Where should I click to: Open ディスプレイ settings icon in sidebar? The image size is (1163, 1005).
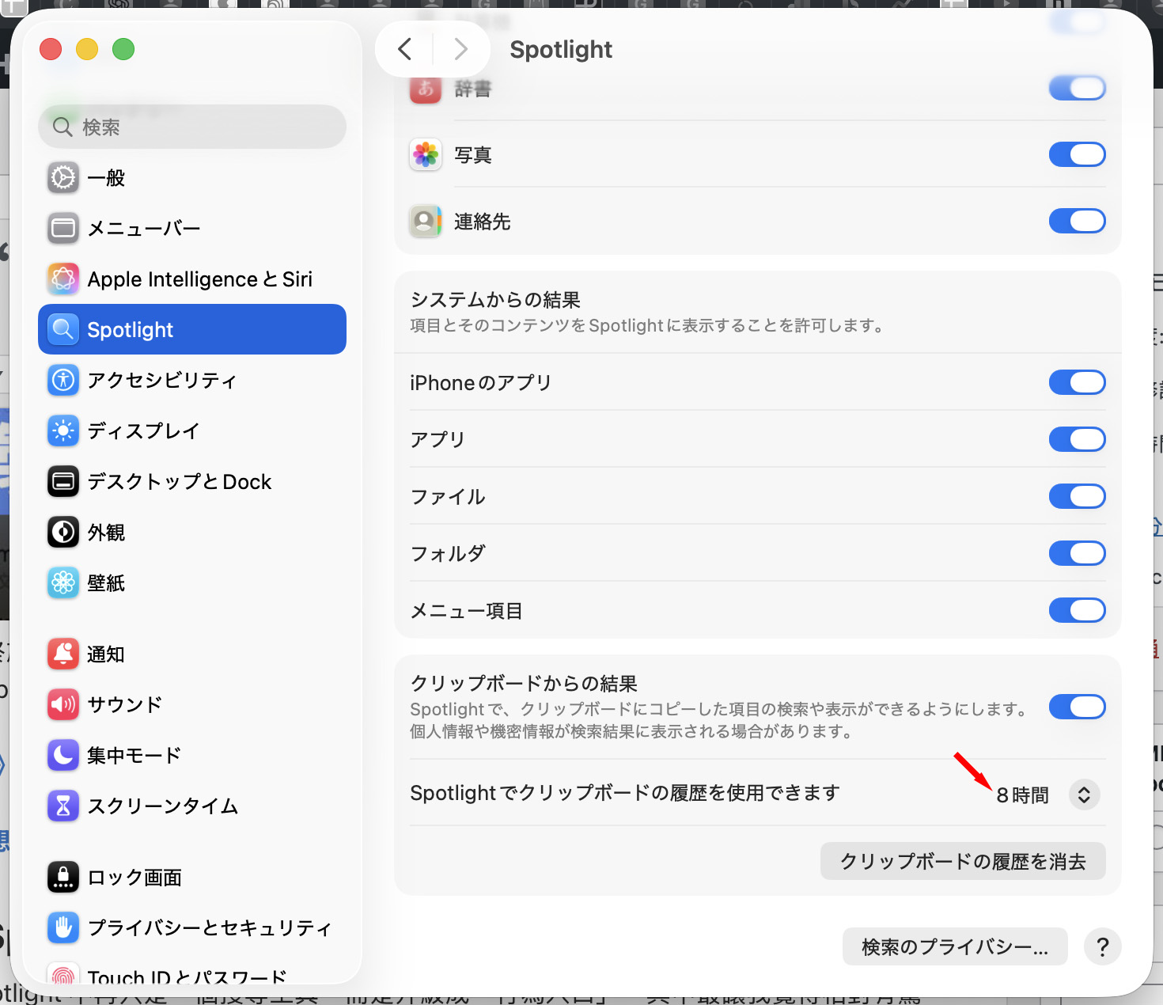pyautogui.click(x=63, y=431)
